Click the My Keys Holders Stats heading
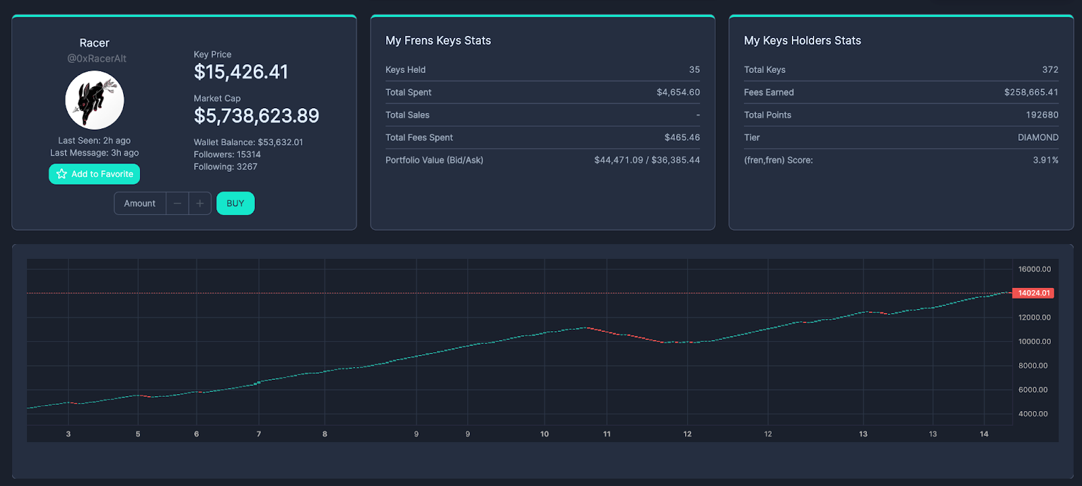The height and width of the screenshot is (486, 1082). [x=803, y=41]
